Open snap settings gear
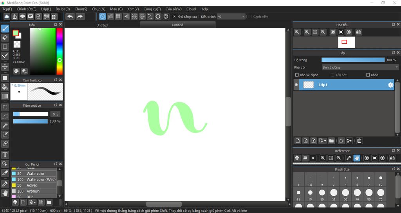 click(x=166, y=16)
